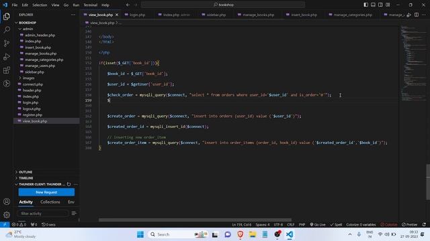This screenshot has width=430, height=241.
Task: Toggle the secondary side bar layout icon
Action: [380, 5]
